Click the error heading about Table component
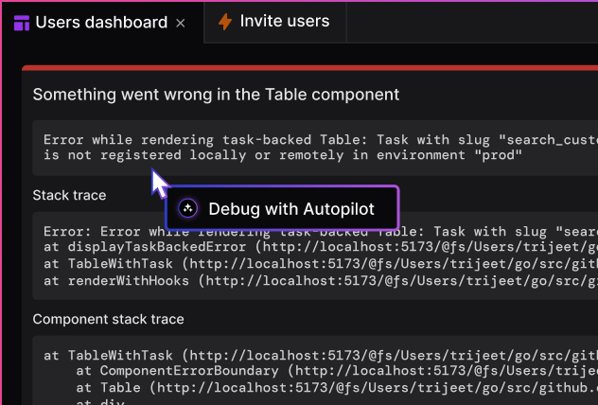Image resolution: width=598 pixels, height=405 pixels. (x=216, y=95)
